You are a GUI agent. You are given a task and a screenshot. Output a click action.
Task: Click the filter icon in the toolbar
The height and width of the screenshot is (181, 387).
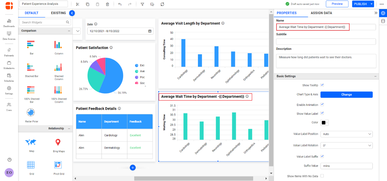coord(142,4)
